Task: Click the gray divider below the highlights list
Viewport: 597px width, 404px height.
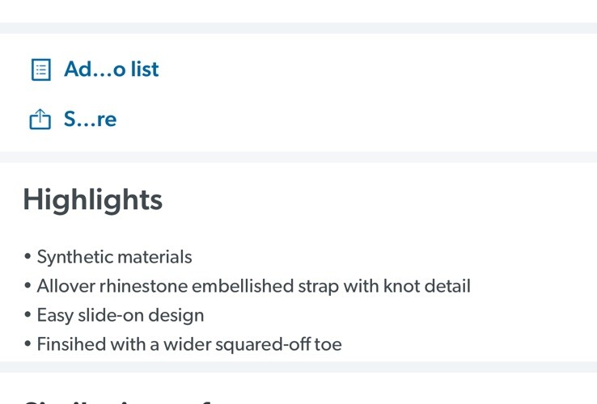Action: (298, 367)
